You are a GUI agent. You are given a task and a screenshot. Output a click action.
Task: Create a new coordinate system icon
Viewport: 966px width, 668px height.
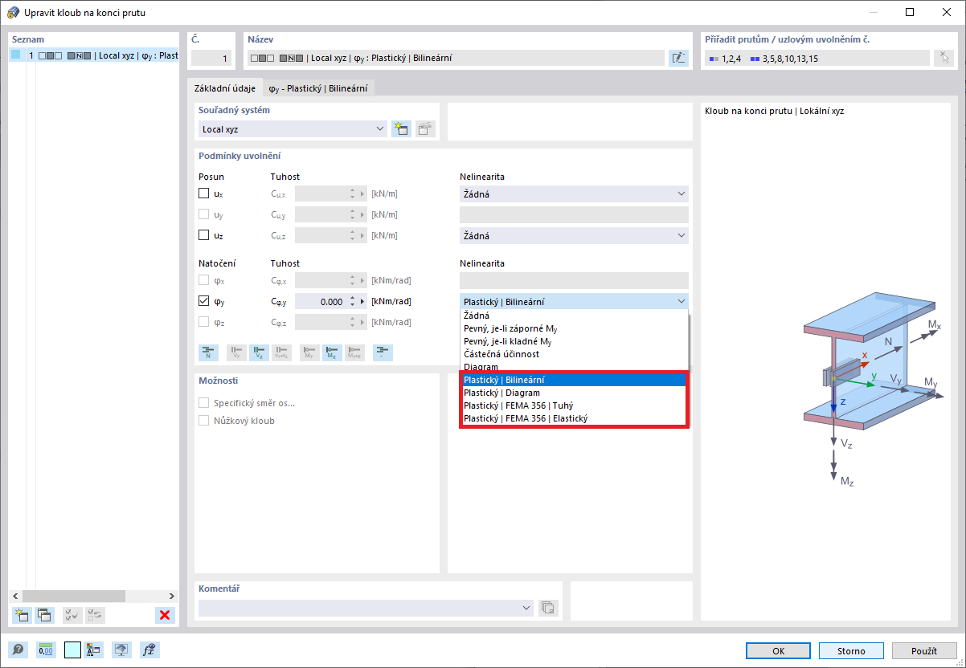tap(401, 128)
